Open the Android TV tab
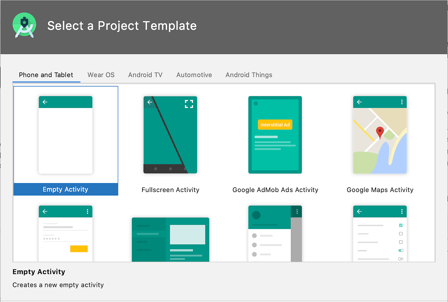Screen dimensions: 448x302 pyautogui.click(x=145, y=75)
